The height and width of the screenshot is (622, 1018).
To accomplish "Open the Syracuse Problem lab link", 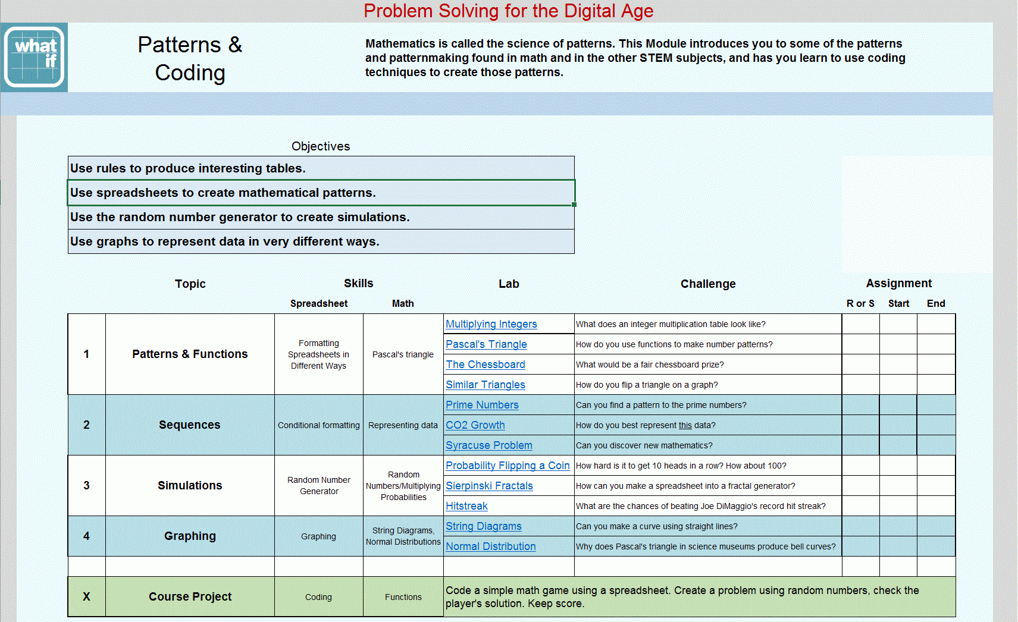I will tap(489, 445).
